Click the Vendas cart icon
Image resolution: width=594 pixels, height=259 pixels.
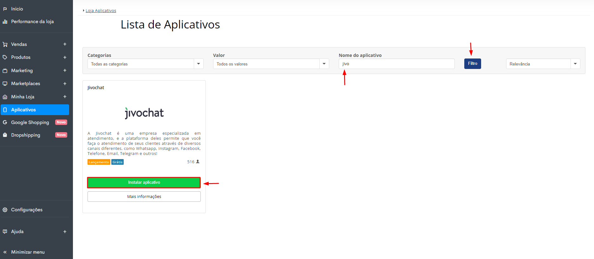click(x=5, y=44)
